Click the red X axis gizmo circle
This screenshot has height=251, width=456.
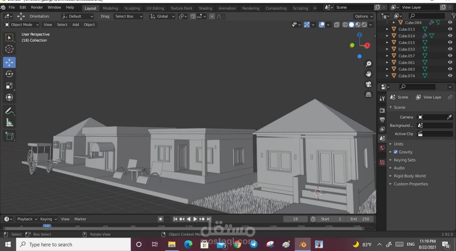(367, 45)
